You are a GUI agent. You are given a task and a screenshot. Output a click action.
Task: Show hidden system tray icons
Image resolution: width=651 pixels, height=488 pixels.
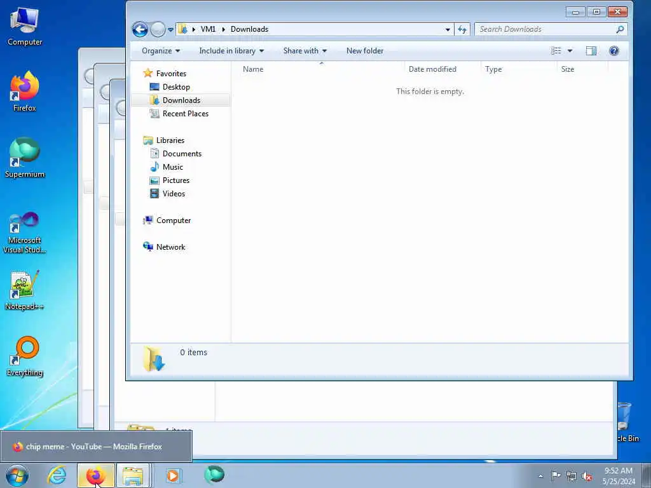[540, 476]
